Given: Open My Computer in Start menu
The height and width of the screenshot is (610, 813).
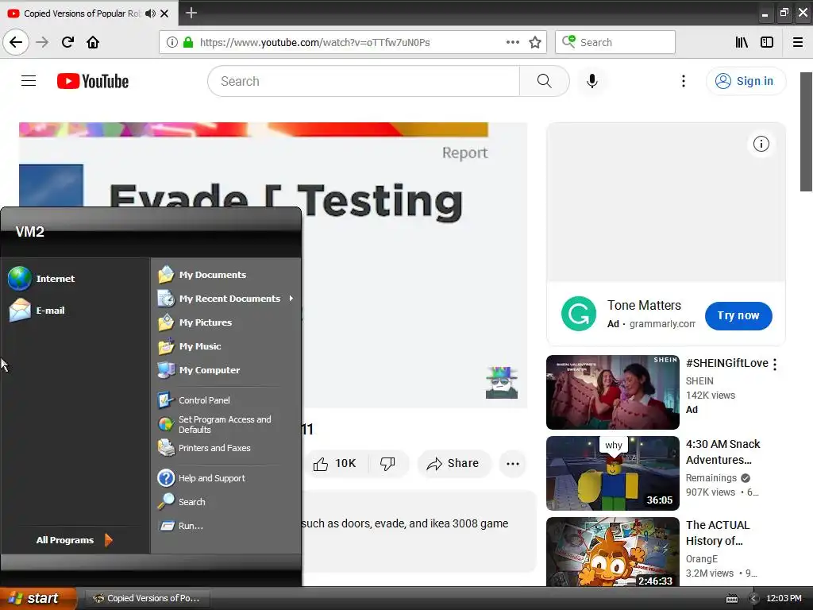Looking at the screenshot, I should point(199,370).
